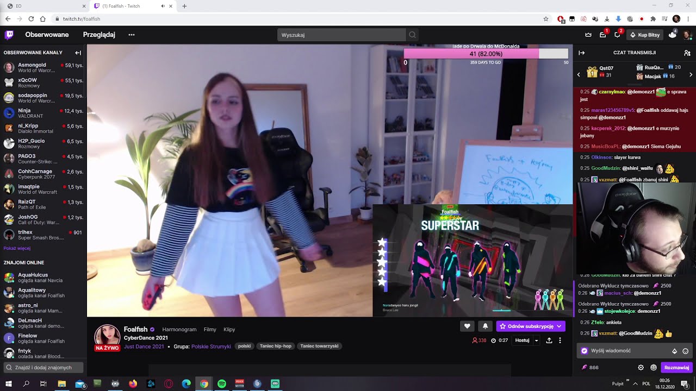
Task: Open Ninja channel in sidebar
Action: point(43,113)
